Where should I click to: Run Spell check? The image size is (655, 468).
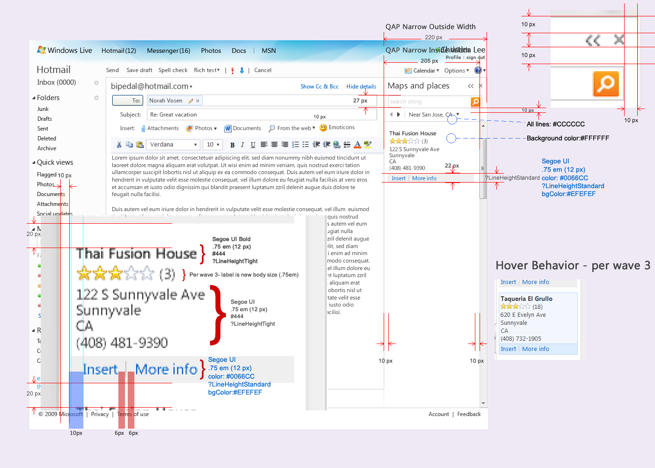click(x=173, y=70)
